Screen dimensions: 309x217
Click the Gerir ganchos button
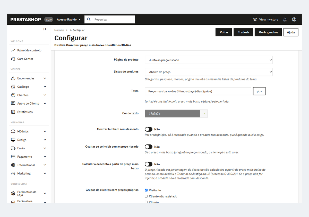pyautogui.click(x=269, y=32)
